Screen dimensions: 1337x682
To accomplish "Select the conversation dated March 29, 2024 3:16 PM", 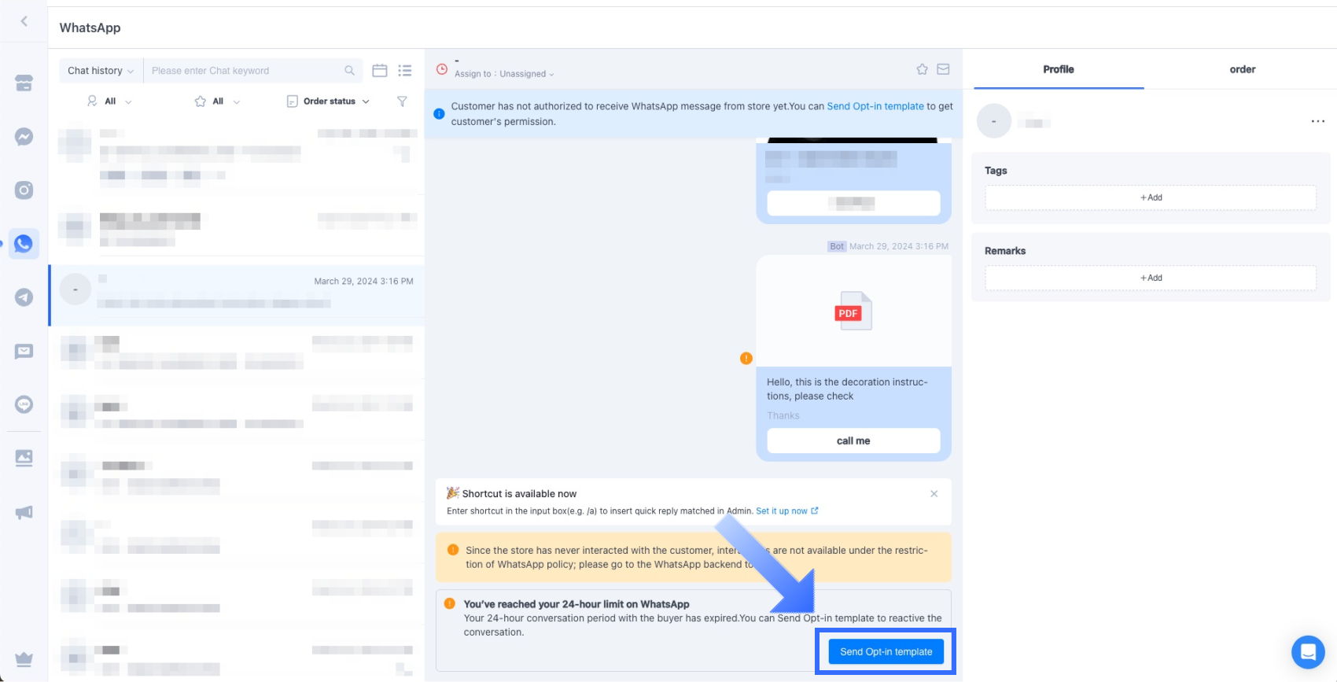I will (237, 295).
